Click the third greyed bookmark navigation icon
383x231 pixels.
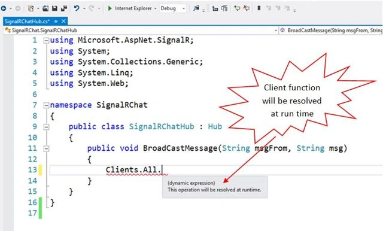287,8
